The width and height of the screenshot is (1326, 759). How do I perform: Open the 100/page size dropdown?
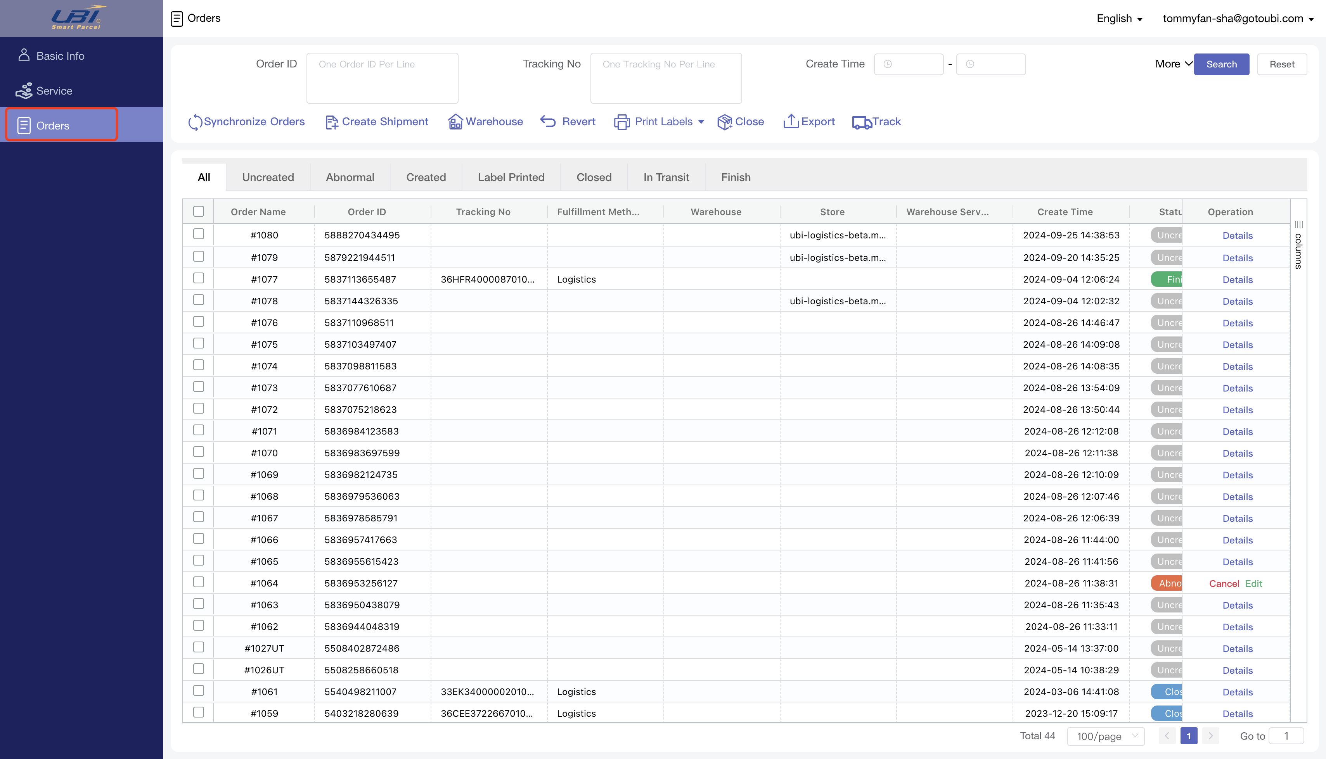[x=1106, y=736]
